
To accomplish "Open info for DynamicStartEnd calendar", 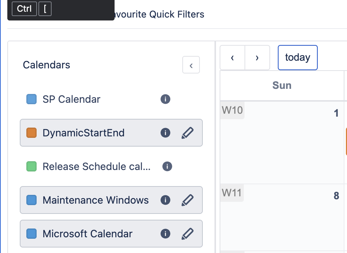I will point(165,133).
